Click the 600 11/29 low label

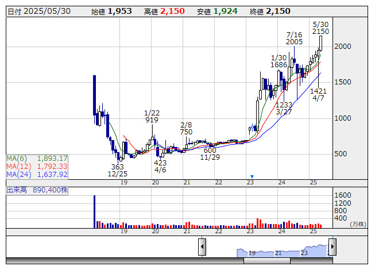(x=210, y=154)
